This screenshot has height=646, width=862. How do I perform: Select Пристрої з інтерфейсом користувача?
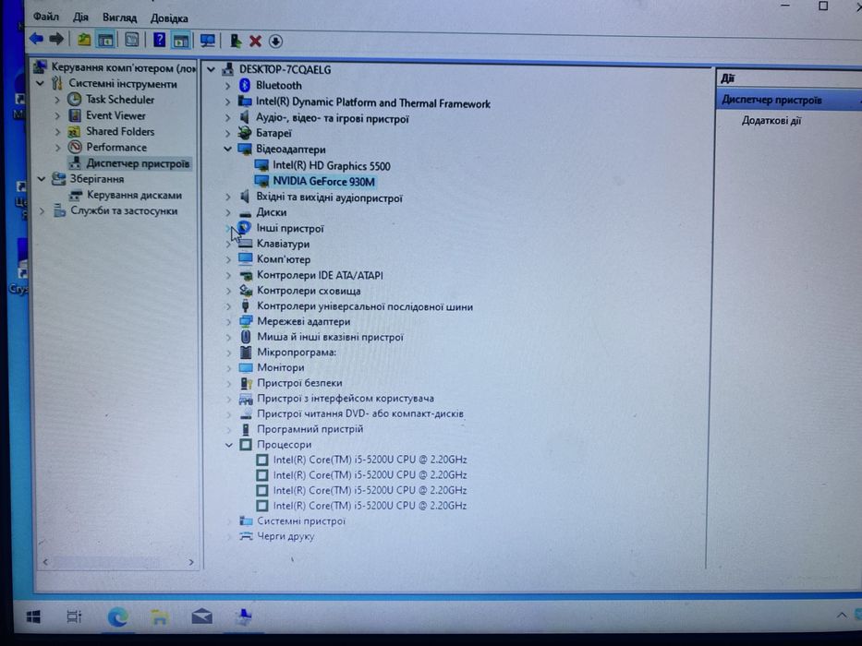[x=346, y=399]
